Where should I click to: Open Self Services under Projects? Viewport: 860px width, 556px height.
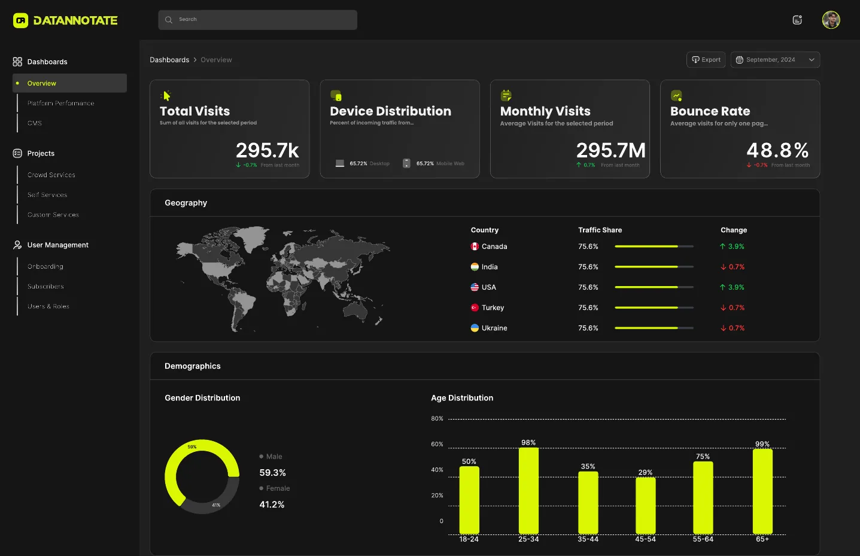[x=47, y=195]
